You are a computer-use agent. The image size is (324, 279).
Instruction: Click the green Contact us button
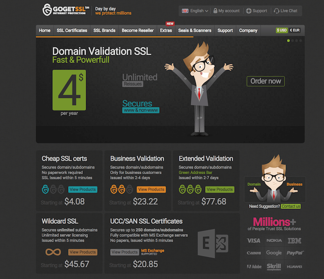(x=291, y=206)
